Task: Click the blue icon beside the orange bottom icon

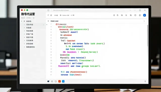Action: 63,81
